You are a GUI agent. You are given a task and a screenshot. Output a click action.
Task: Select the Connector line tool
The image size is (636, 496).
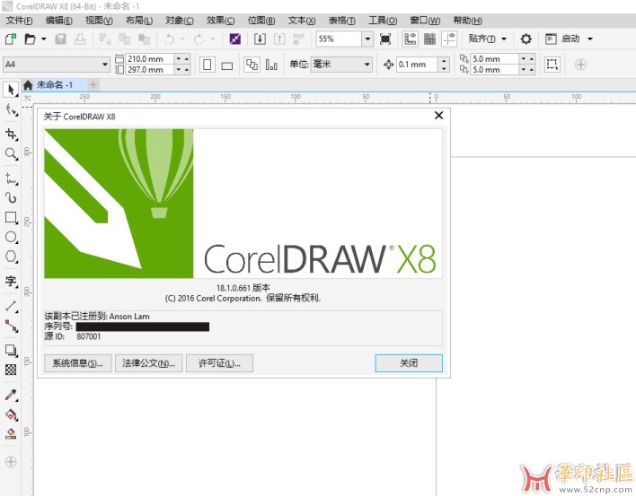11,326
